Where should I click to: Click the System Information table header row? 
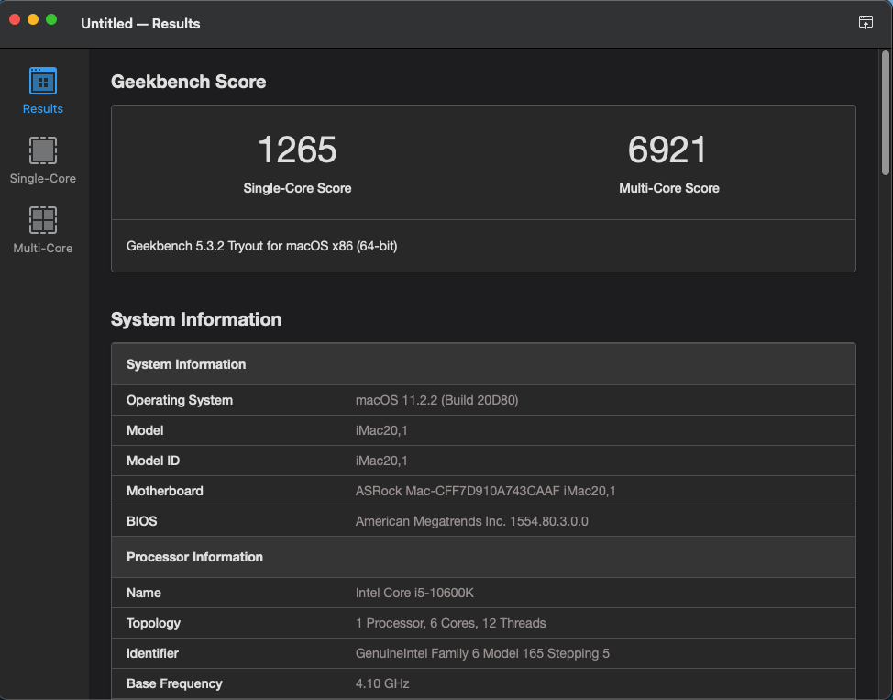483,364
